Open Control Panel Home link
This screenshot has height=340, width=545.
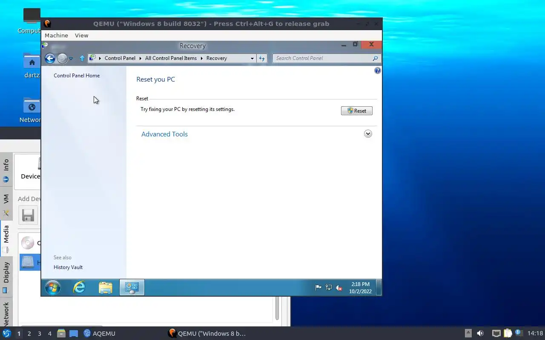click(77, 76)
